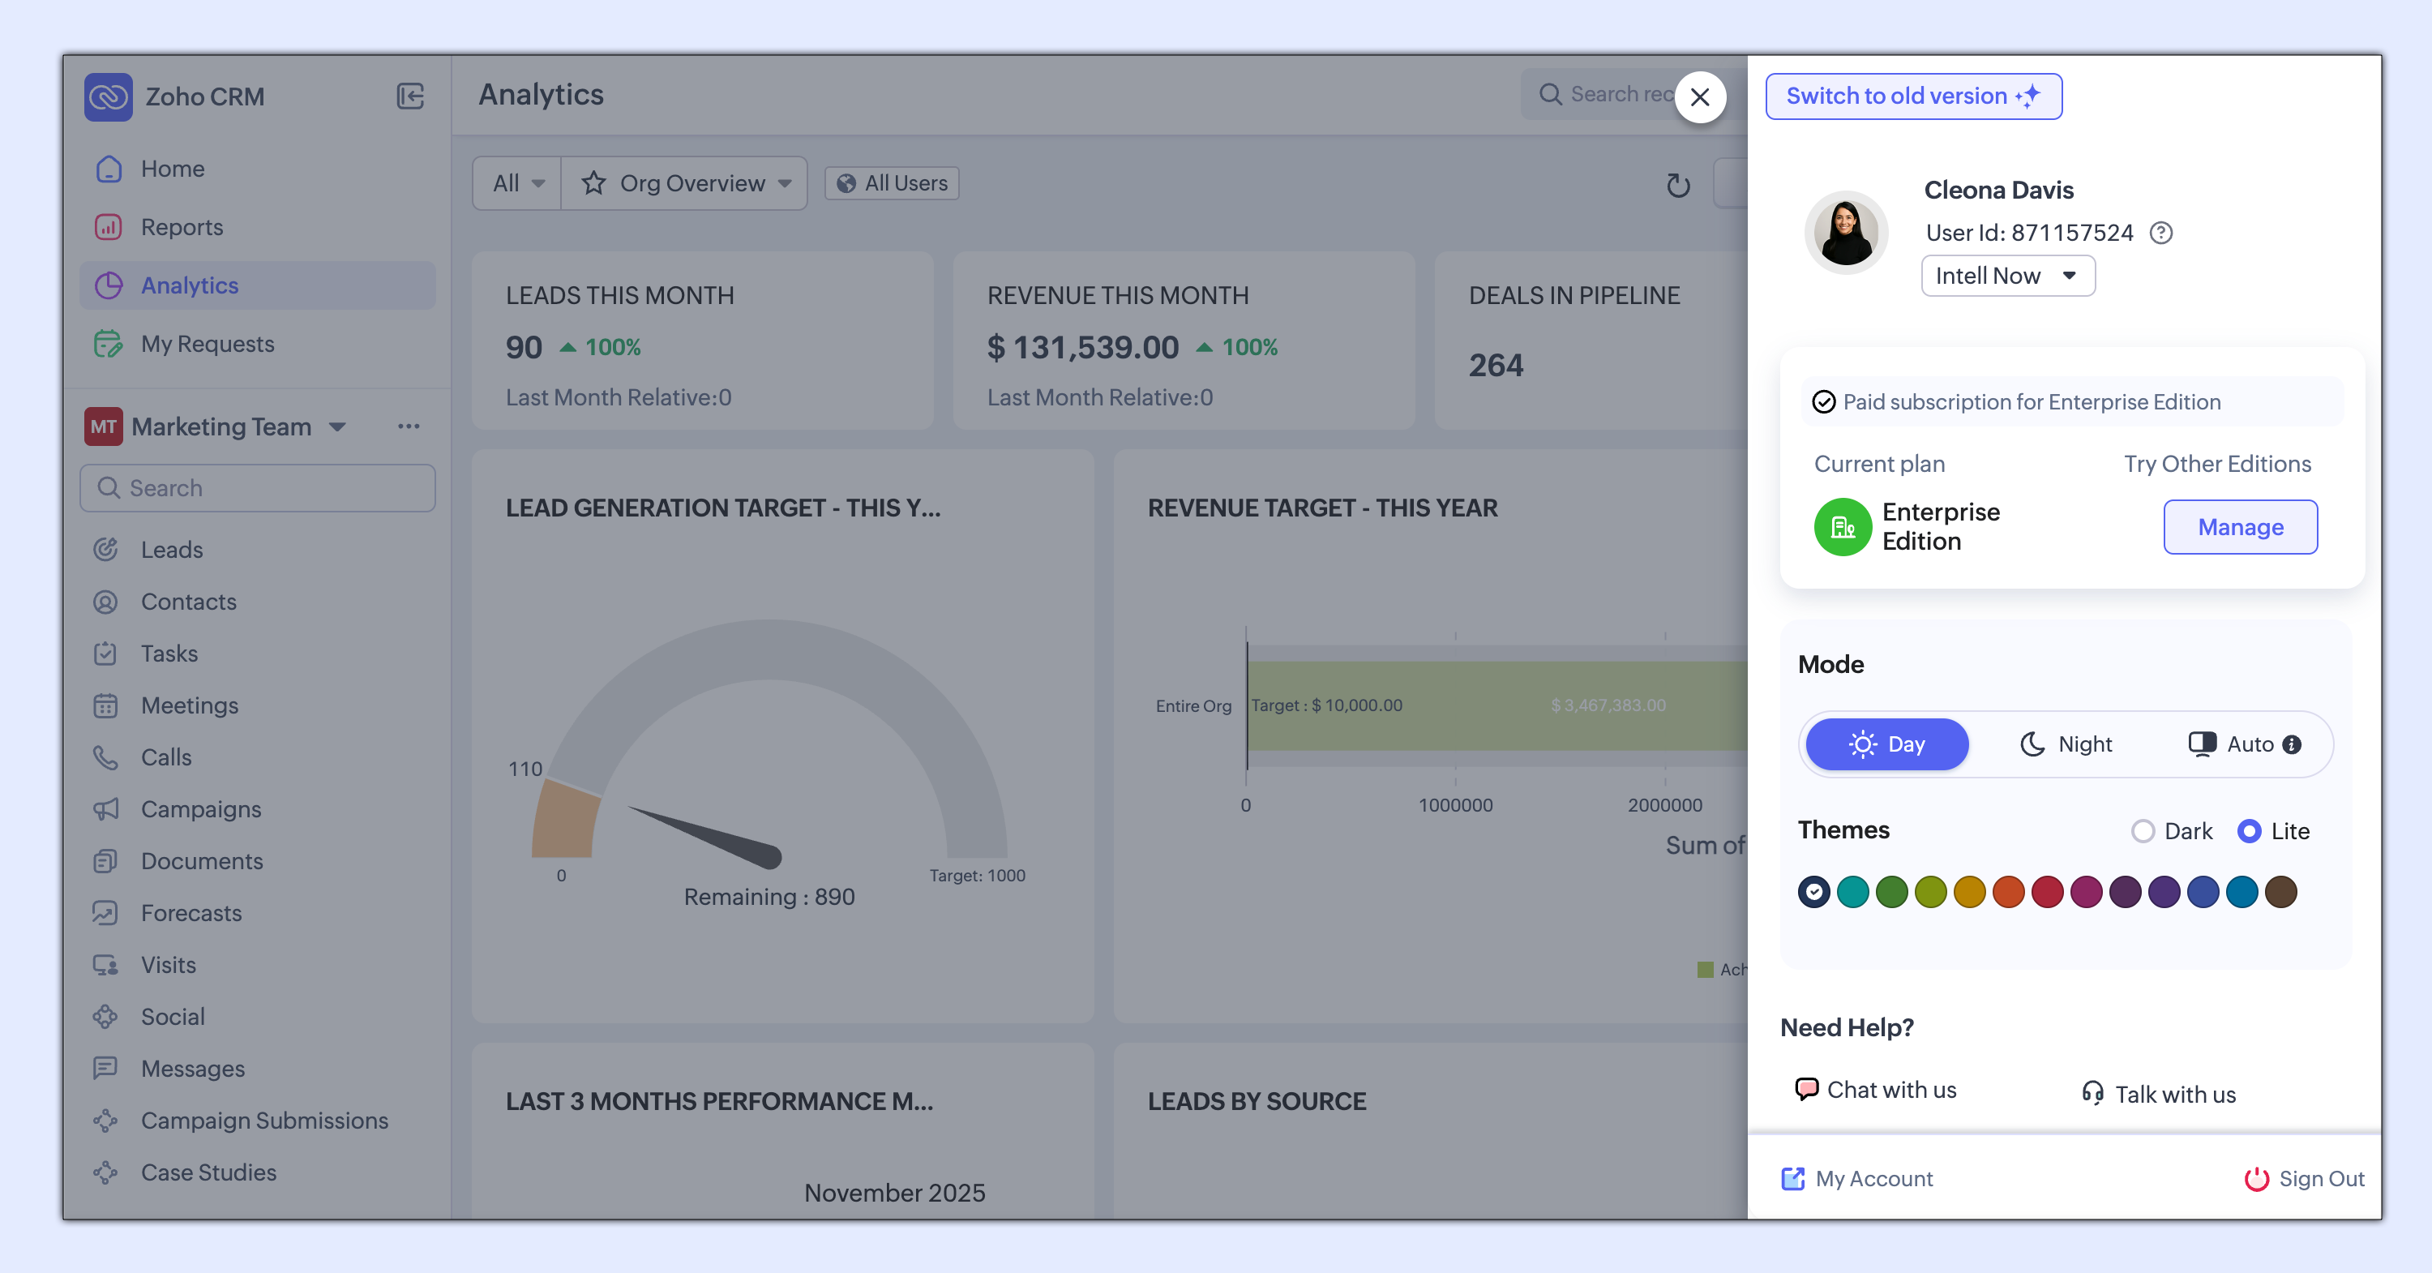Click the Manage plan button
Viewport: 2432px width, 1273px height.
click(x=2239, y=527)
